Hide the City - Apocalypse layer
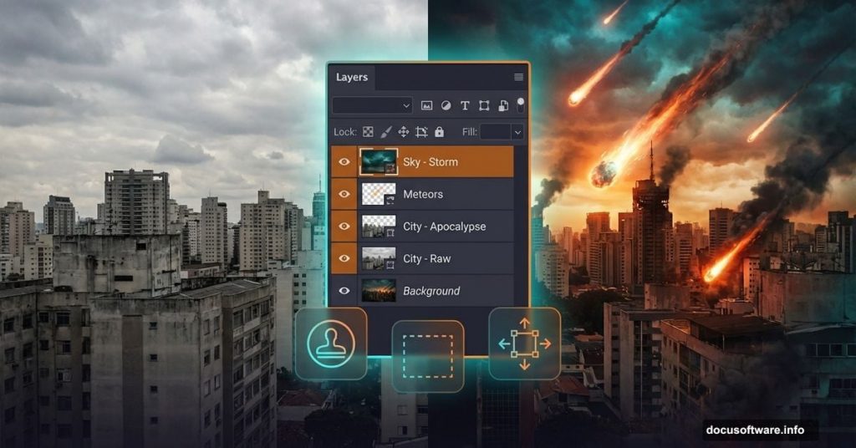Image resolution: width=856 pixels, height=448 pixels. [344, 226]
